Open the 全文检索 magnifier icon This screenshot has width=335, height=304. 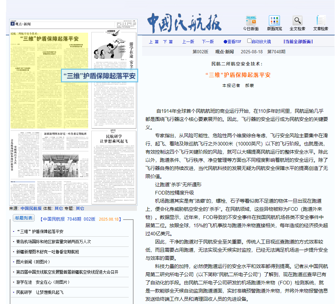coord(297,23)
